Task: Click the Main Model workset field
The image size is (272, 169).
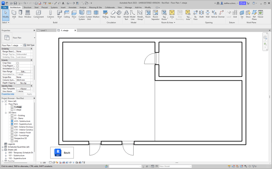Action: tap(176, 166)
